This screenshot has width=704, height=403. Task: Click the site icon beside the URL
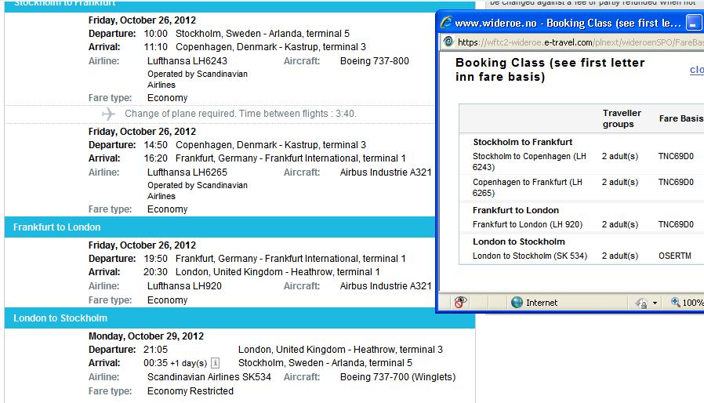coord(448,42)
